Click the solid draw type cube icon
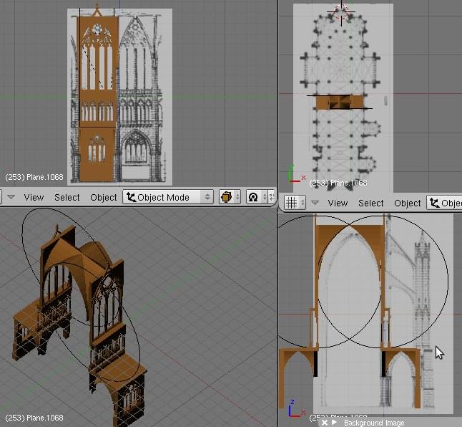The width and height of the screenshot is (462, 427). [226, 197]
